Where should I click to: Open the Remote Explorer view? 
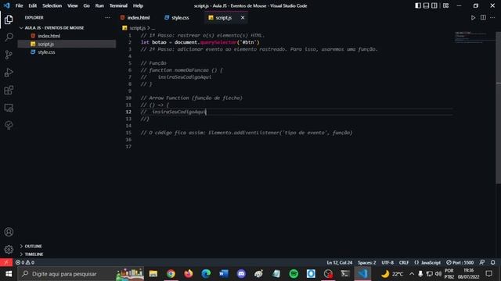click(x=9, y=108)
